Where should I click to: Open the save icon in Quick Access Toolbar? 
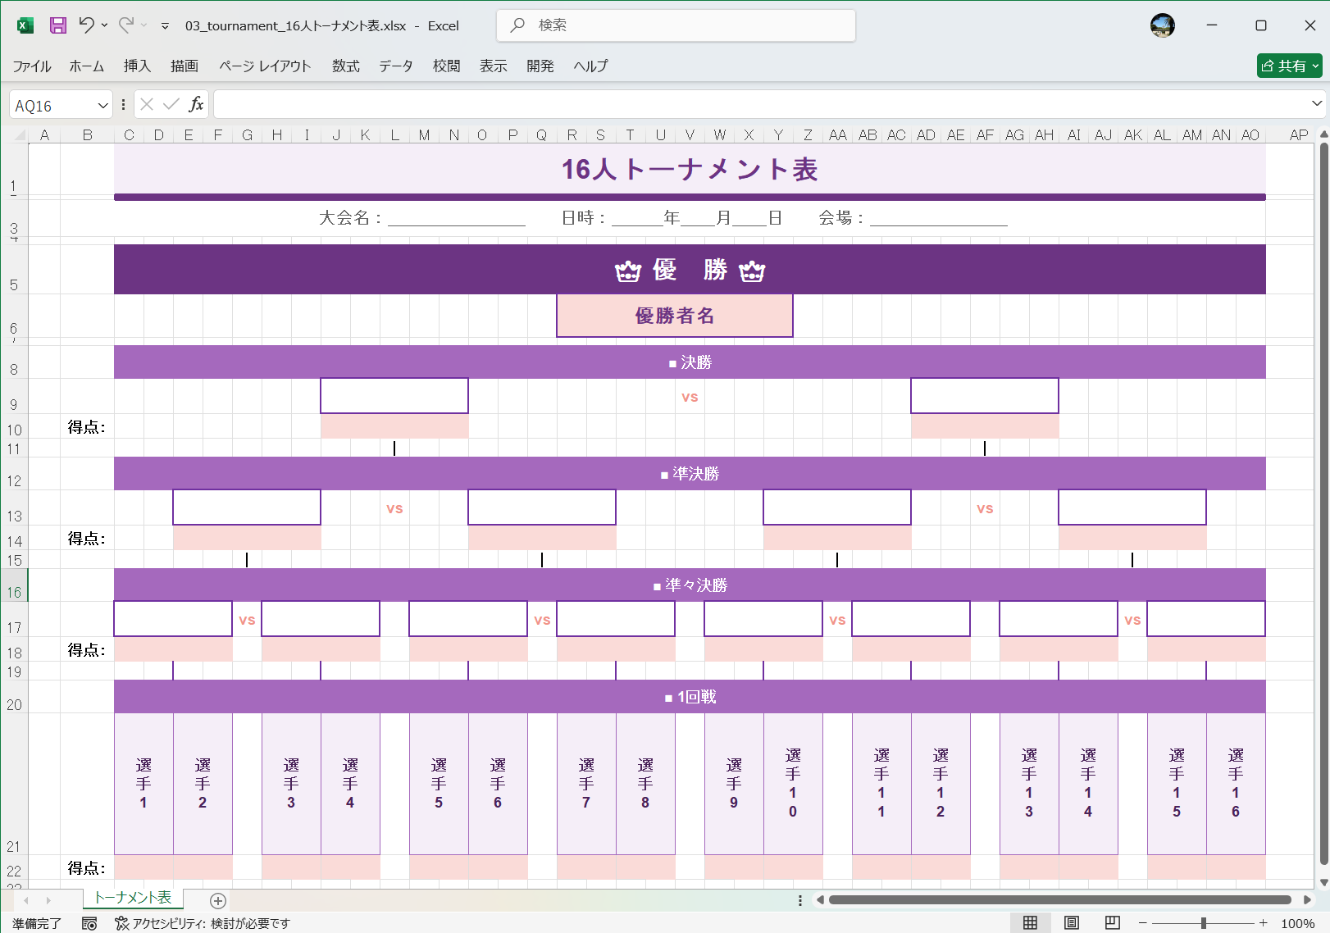(57, 25)
